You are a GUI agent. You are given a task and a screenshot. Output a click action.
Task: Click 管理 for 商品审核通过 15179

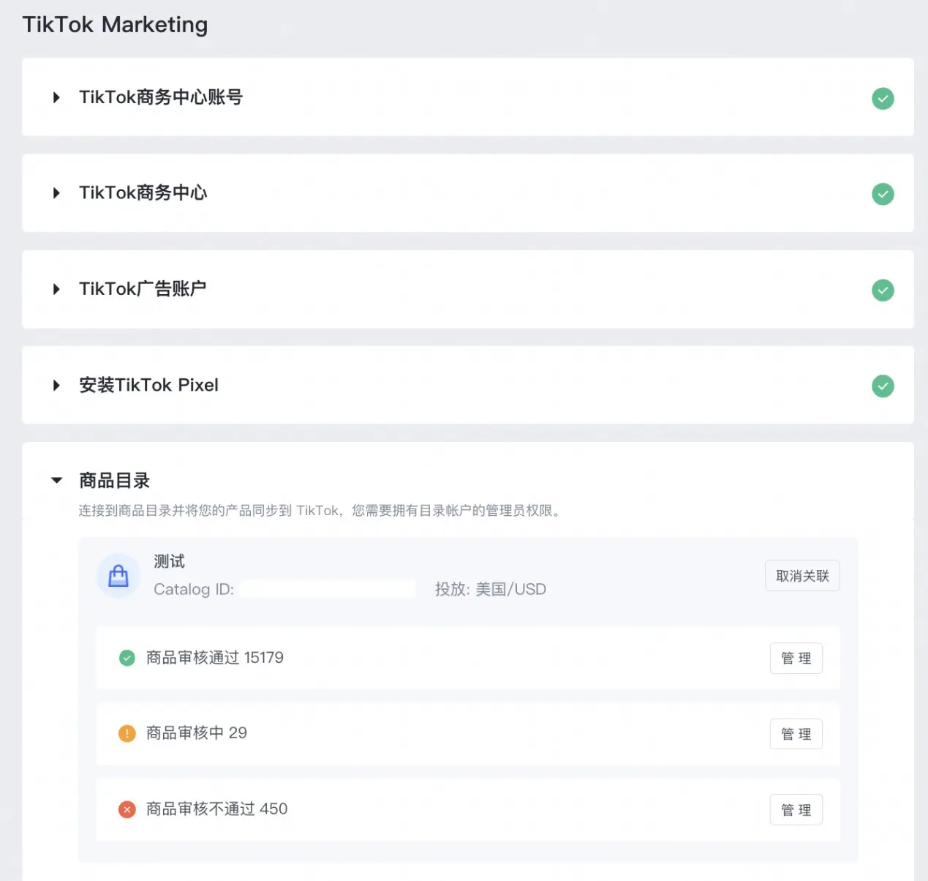tap(796, 658)
